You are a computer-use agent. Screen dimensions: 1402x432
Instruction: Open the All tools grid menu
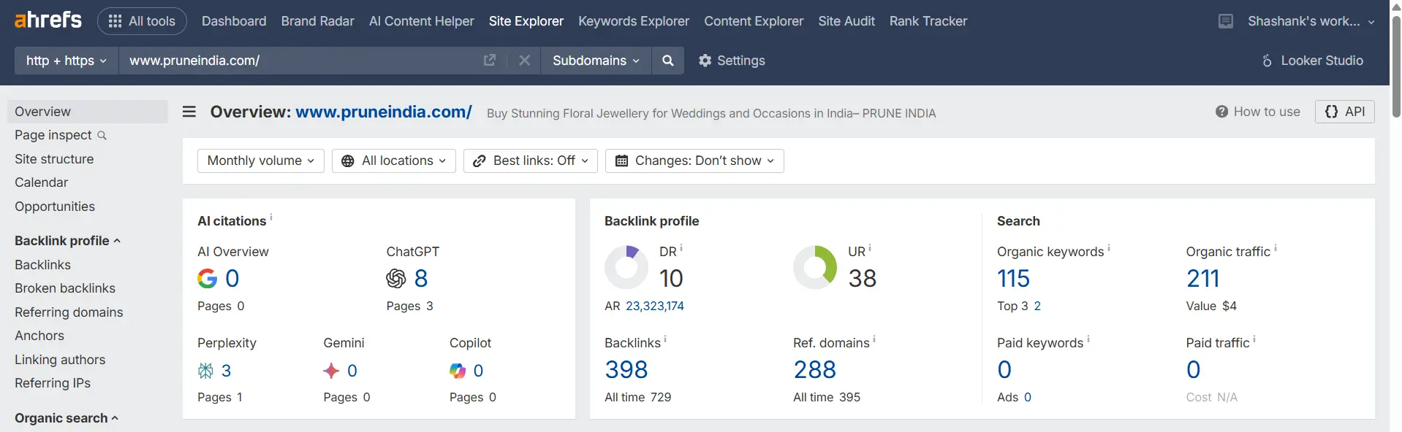(142, 21)
